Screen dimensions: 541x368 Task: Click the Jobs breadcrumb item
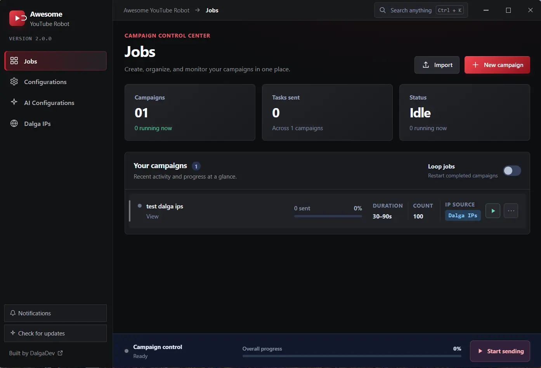point(212,10)
